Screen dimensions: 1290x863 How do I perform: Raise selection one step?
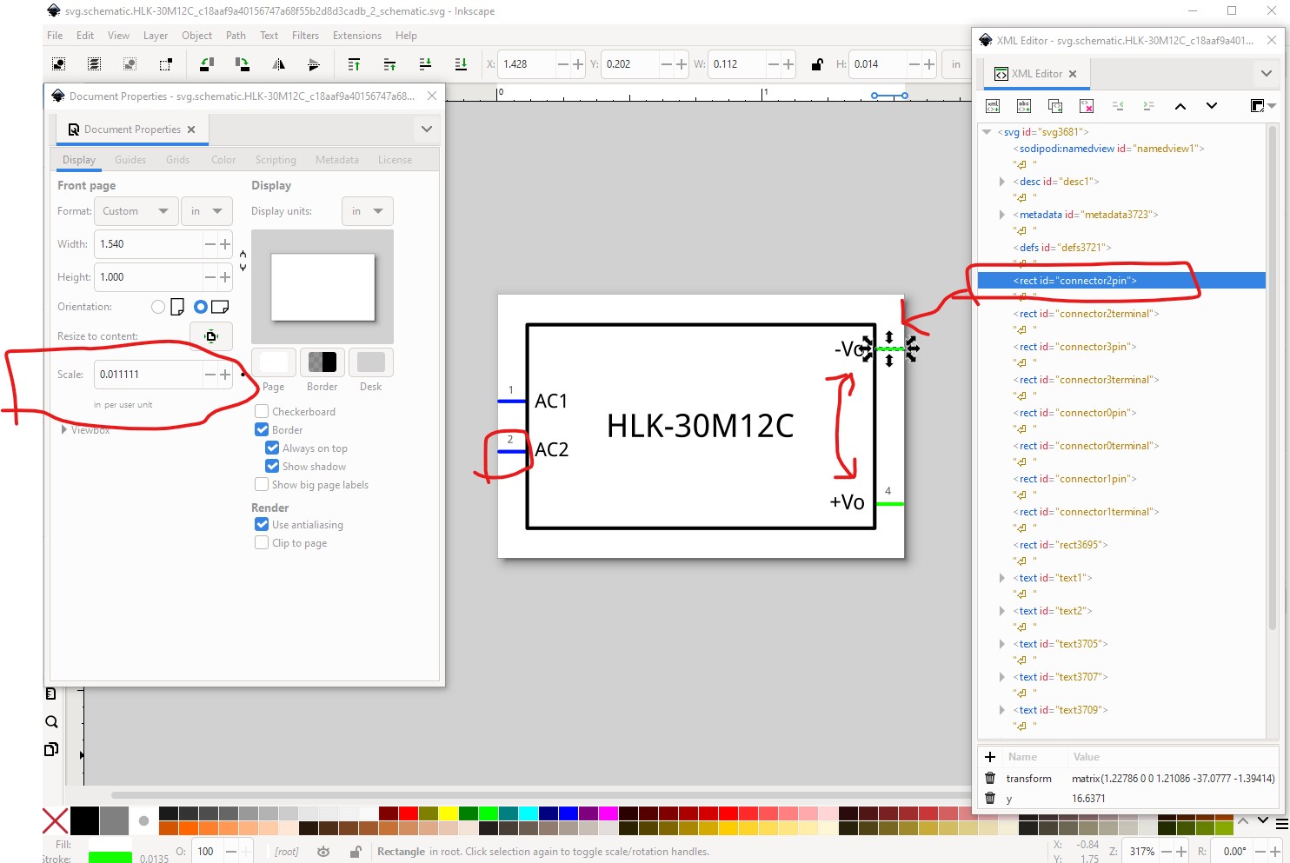pyautogui.click(x=389, y=64)
